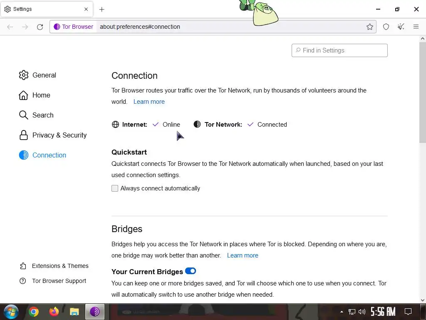
Task: Click the page vertical scrollbar thumb
Action: [423, 92]
